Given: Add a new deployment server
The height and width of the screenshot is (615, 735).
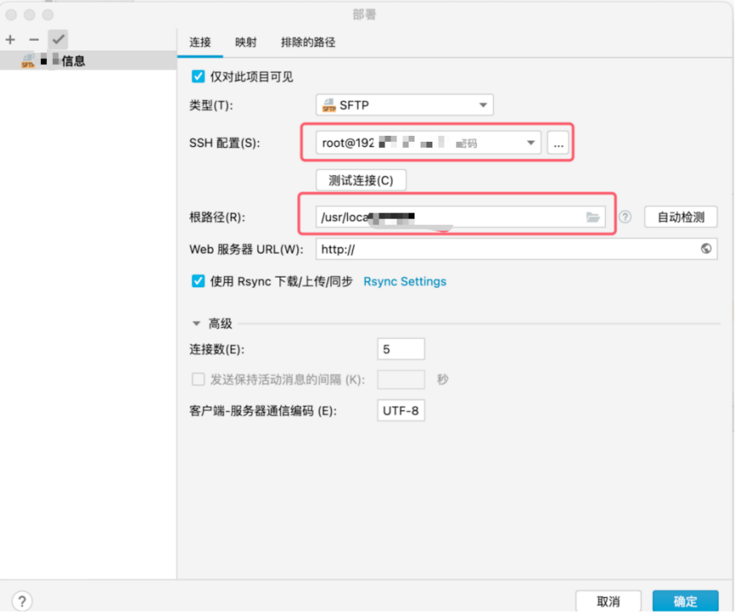Looking at the screenshot, I should 10,40.
